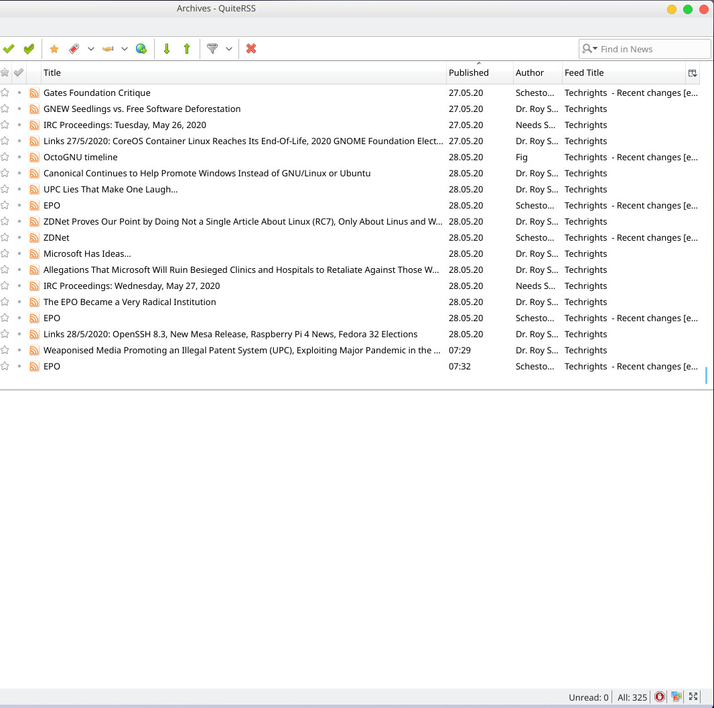Image resolution: width=714 pixels, height=708 pixels.
Task: Delete the news with the red X
Action: [251, 49]
